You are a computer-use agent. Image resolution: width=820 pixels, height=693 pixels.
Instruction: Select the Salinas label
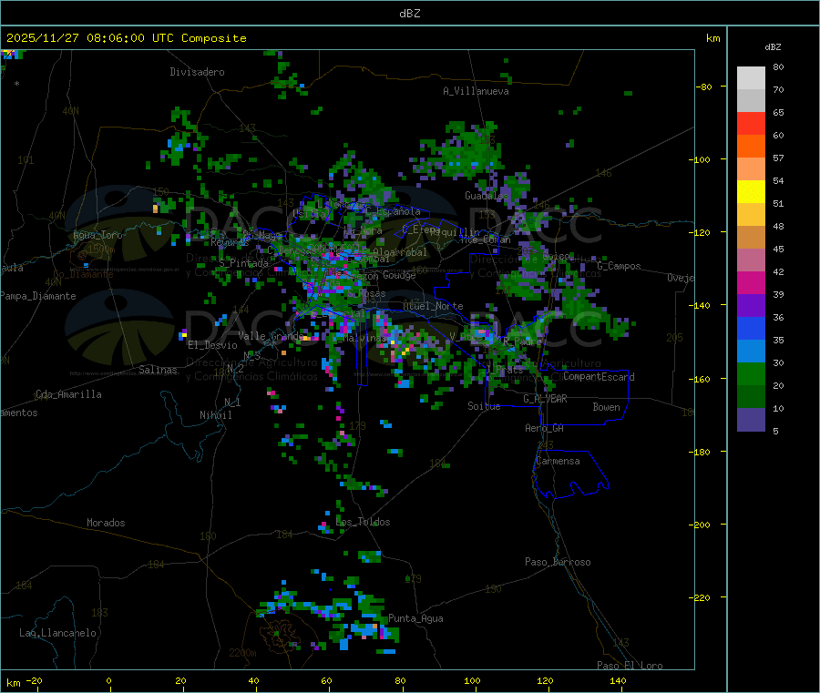158,370
